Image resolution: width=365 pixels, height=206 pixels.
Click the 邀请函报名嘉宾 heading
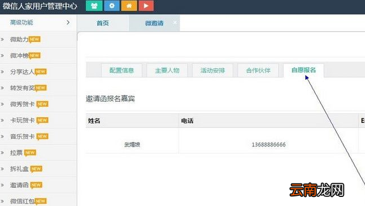110,99
